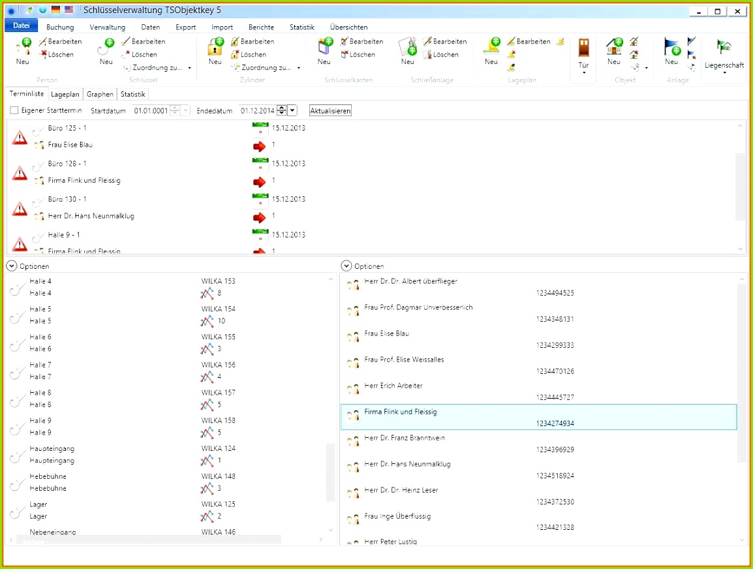
Task: Click the Endedatum date field
Action: click(258, 111)
